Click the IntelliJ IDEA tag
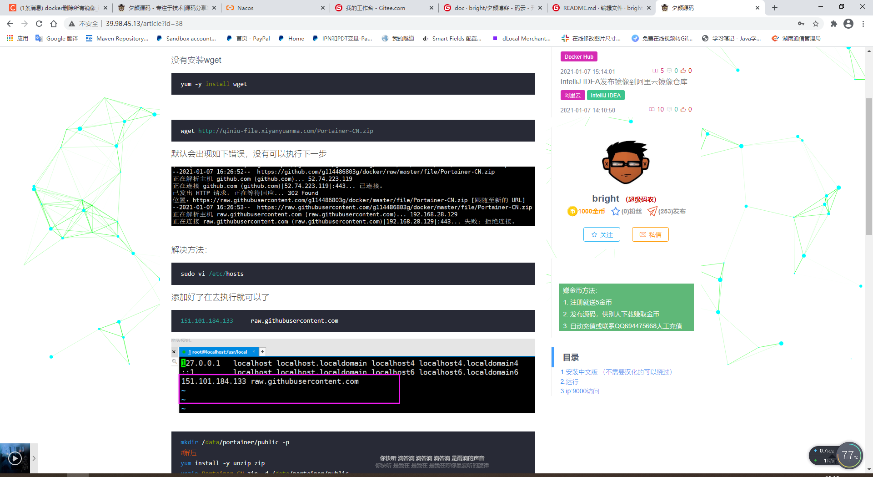The height and width of the screenshot is (477, 873). (x=606, y=96)
